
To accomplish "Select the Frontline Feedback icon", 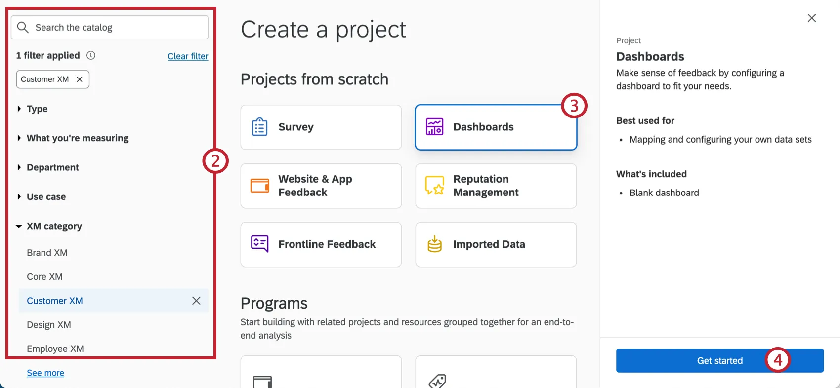I will pyautogui.click(x=259, y=244).
